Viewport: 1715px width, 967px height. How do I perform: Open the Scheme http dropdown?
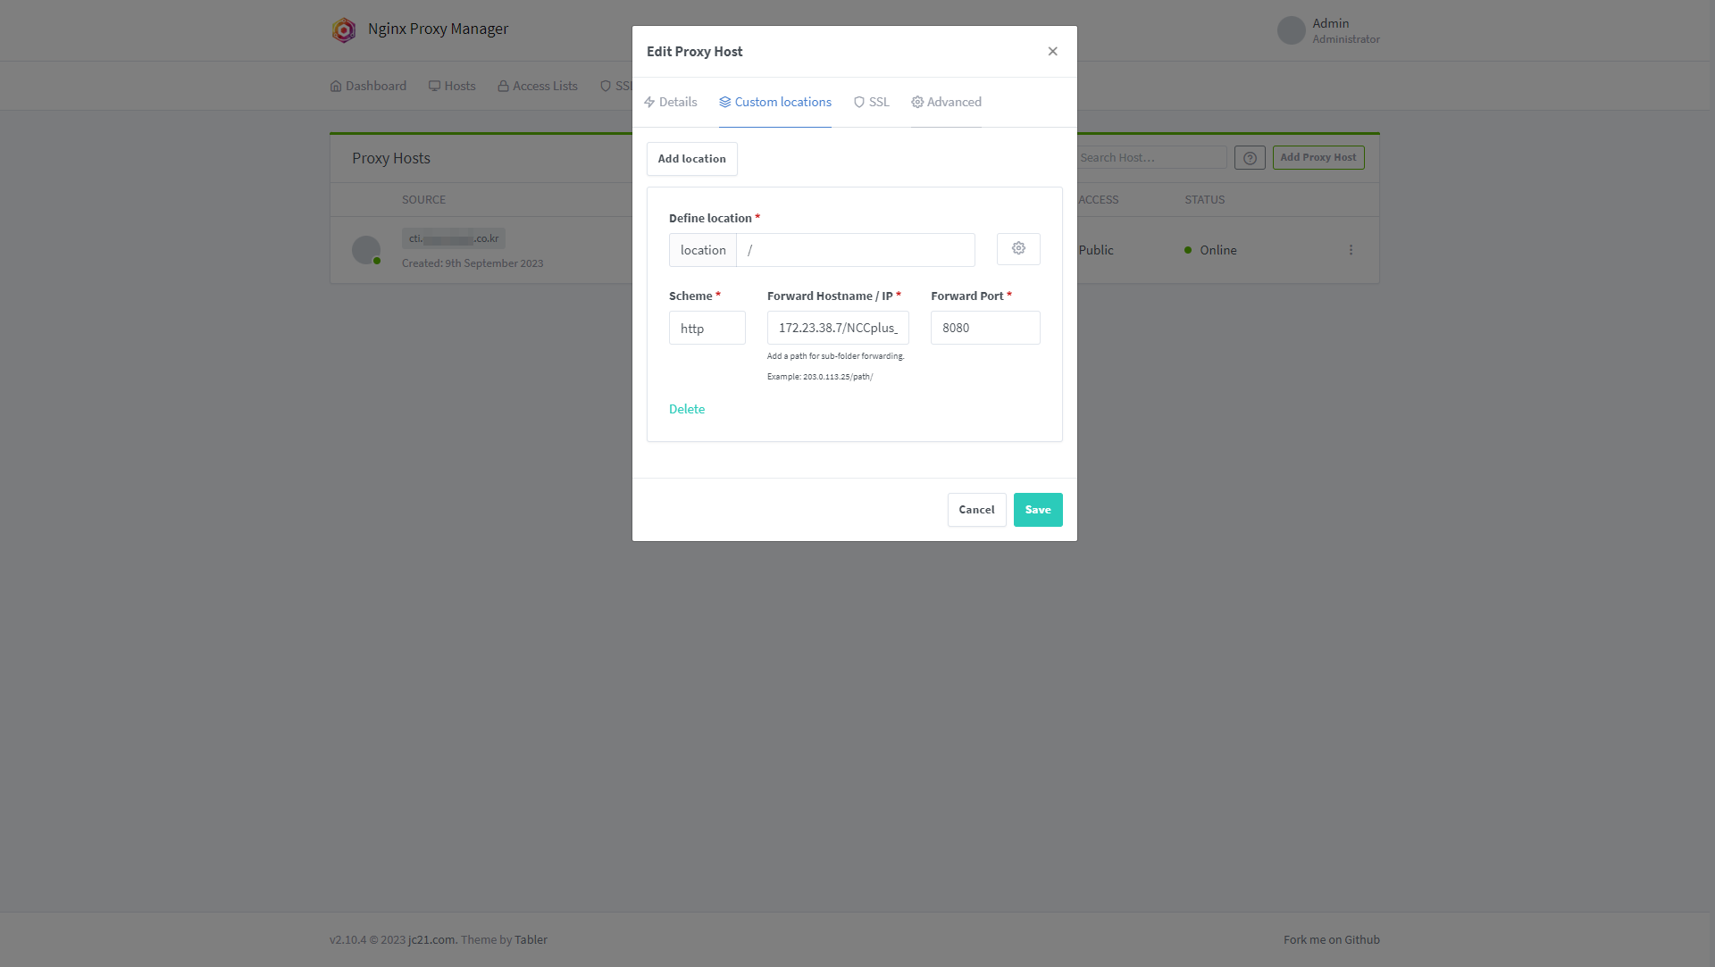tap(707, 329)
